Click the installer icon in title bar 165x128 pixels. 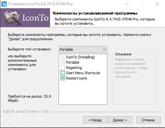[x=4, y=4]
